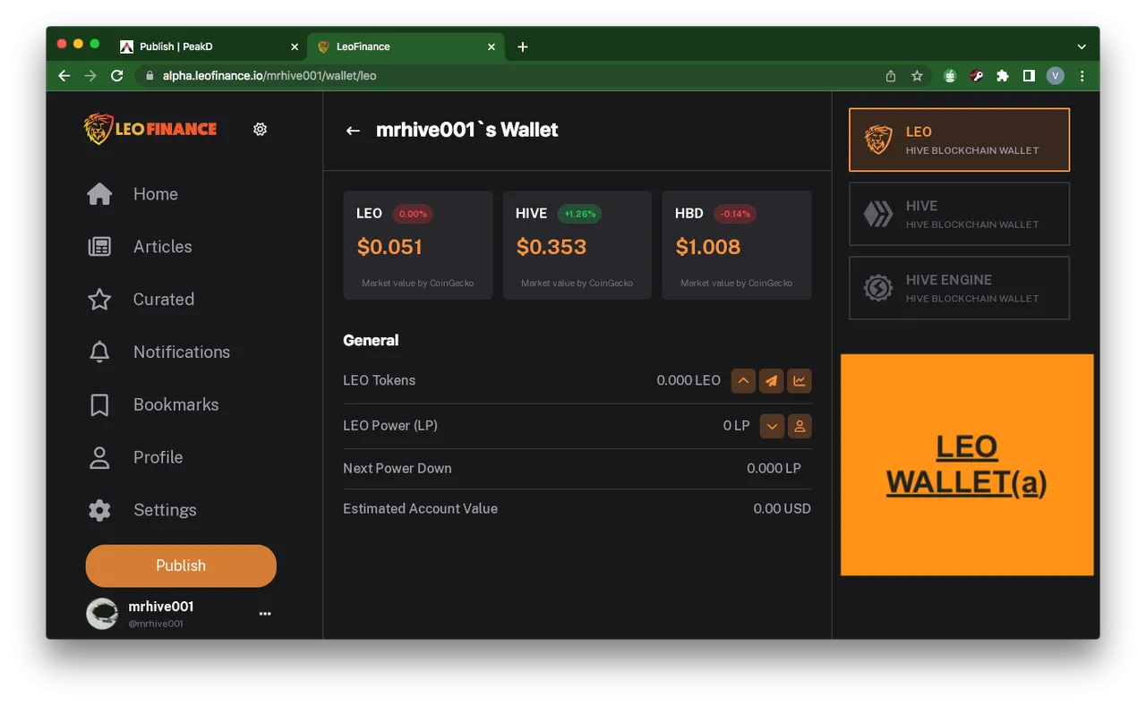
Task: Click the LEO WALLET(a) link text
Action: coord(966,464)
